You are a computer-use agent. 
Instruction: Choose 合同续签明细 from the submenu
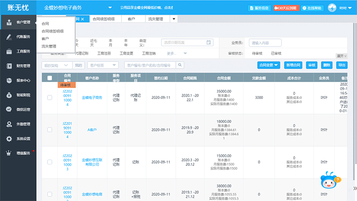point(52,31)
